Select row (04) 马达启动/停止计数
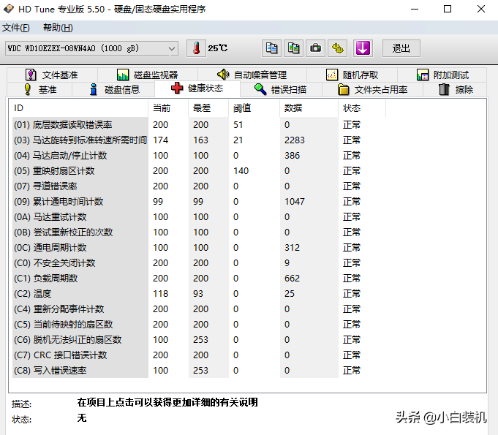The width and height of the screenshot is (498, 435). pyautogui.click(x=199, y=156)
